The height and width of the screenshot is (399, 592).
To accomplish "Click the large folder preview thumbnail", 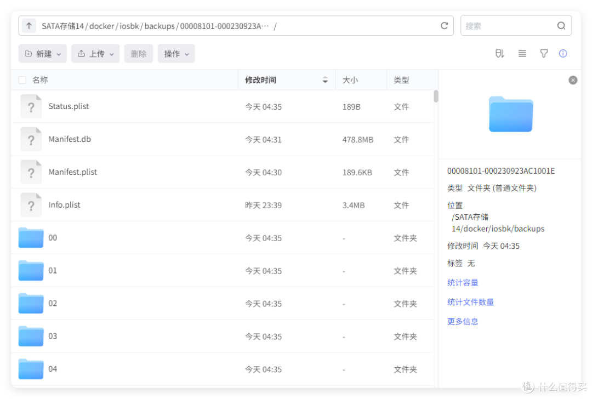I will point(510,114).
